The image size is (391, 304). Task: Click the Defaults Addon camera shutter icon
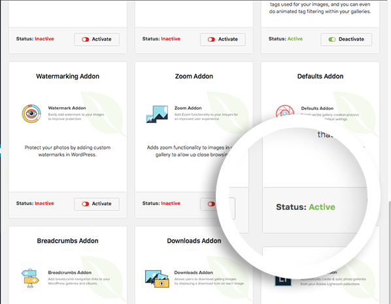click(x=285, y=111)
